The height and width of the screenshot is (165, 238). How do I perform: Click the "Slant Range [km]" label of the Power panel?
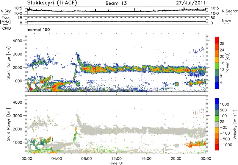click(8, 63)
